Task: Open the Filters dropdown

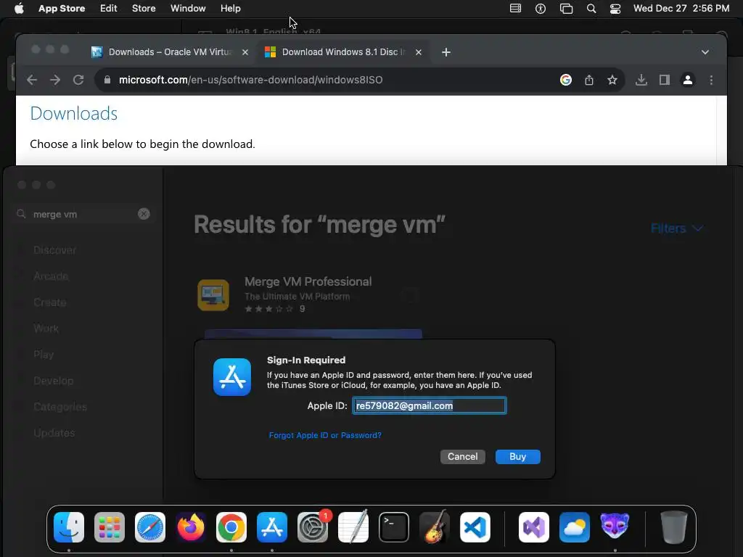Action: pos(676,228)
